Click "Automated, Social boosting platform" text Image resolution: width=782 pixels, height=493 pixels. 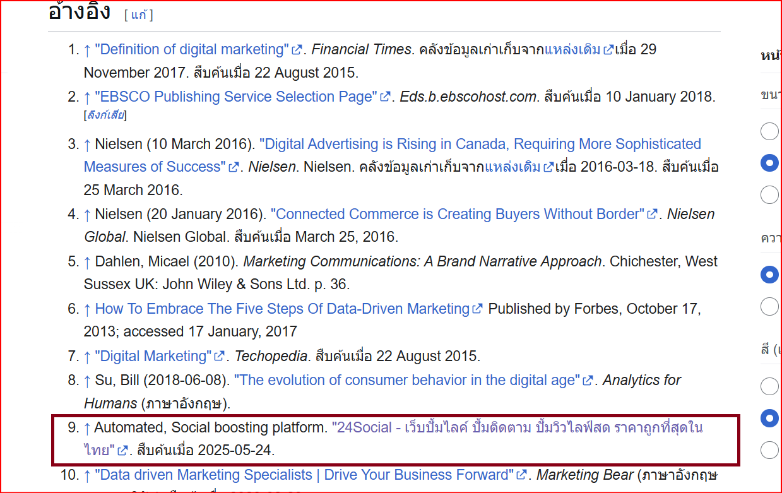pyautogui.click(x=210, y=428)
